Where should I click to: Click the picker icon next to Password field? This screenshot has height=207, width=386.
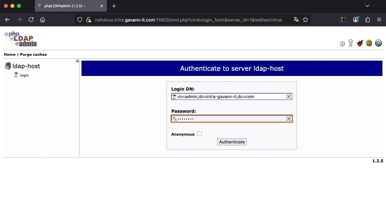(288, 118)
